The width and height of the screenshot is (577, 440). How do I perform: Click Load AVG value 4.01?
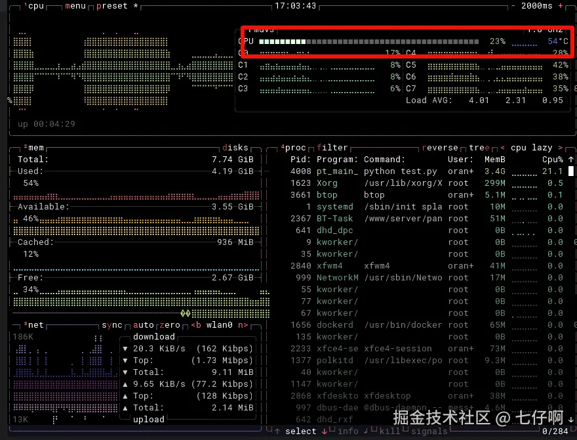tap(479, 100)
